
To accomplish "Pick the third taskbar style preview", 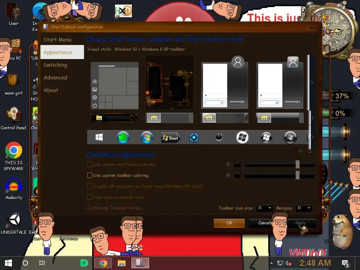I will (x=225, y=118).
